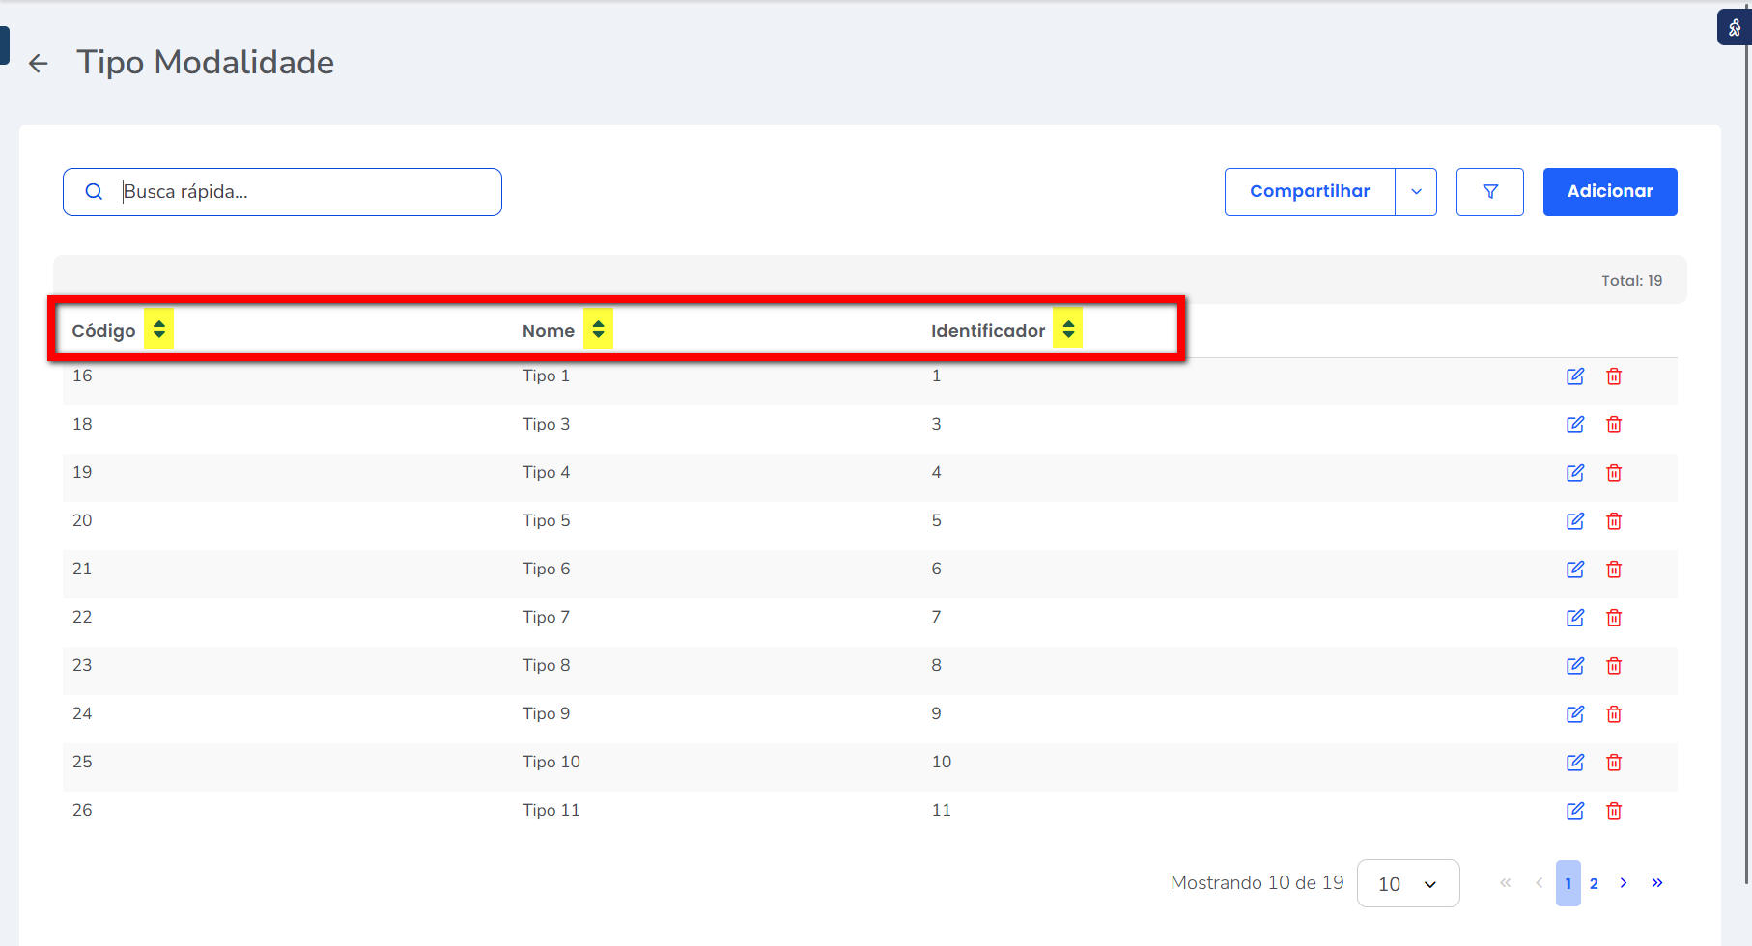The height and width of the screenshot is (946, 1752).
Task: Click the Adicionar button
Action: (1609, 192)
